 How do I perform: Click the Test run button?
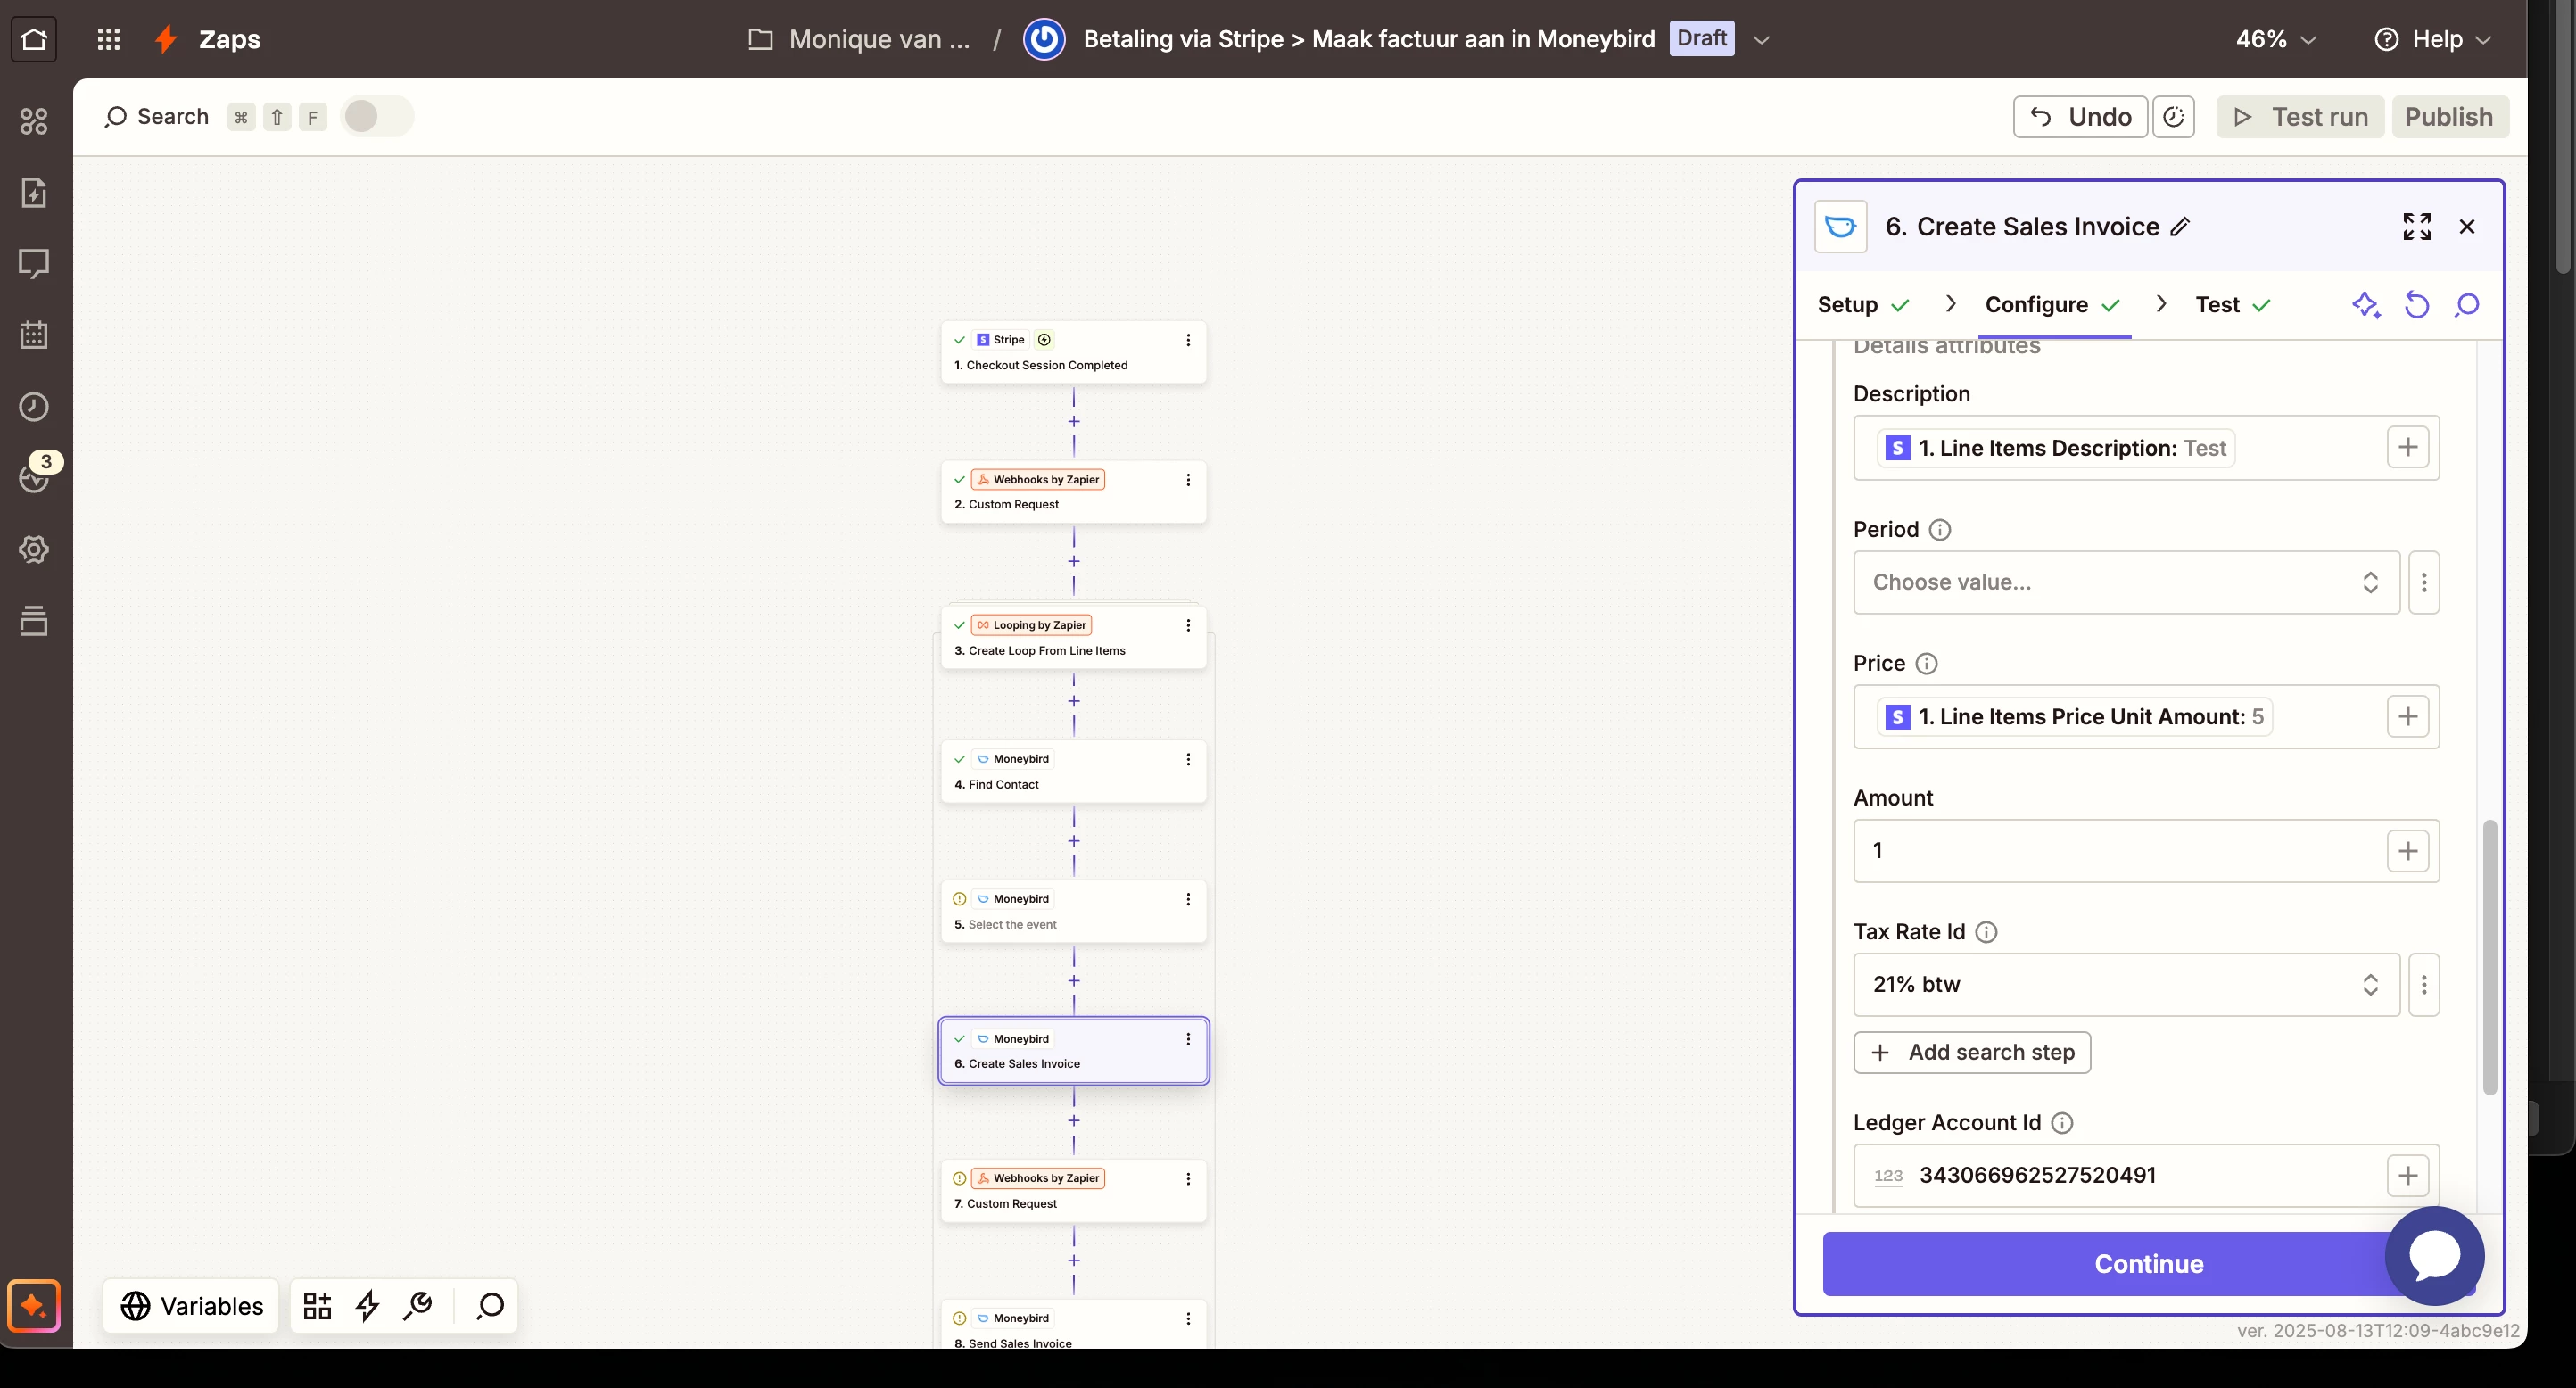[x=2300, y=117]
